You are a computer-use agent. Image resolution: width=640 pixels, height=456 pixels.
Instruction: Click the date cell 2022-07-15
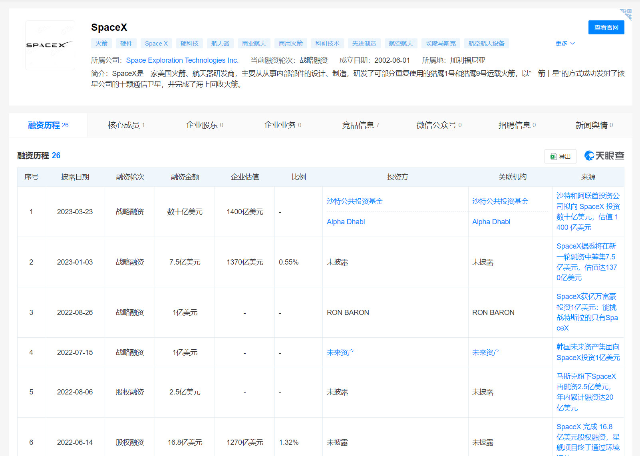(x=75, y=352)
